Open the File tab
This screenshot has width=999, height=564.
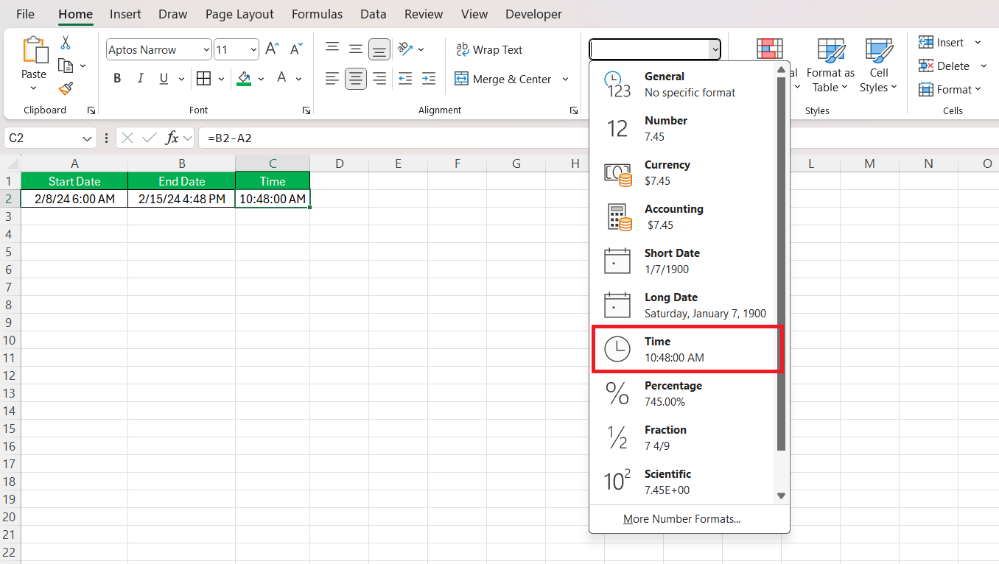point(25,14)
